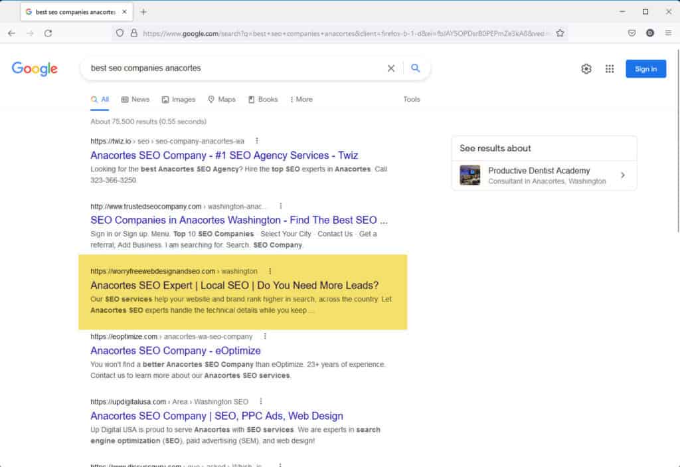Expand the More search categories menu
680x467 pixels.
301,100
